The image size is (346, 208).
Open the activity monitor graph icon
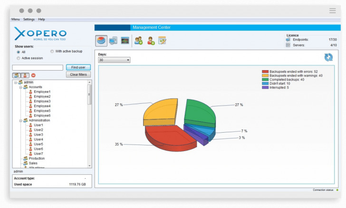coord(125,41)
